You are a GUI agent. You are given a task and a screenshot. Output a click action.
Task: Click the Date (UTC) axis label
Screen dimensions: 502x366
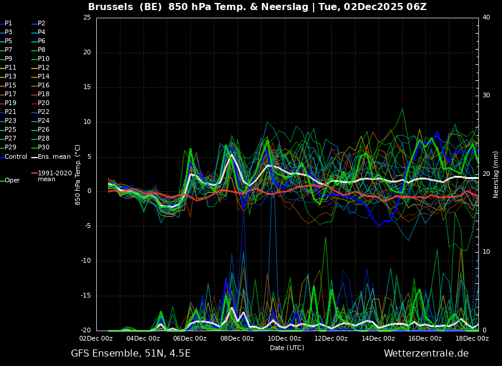tap(287, 348)
